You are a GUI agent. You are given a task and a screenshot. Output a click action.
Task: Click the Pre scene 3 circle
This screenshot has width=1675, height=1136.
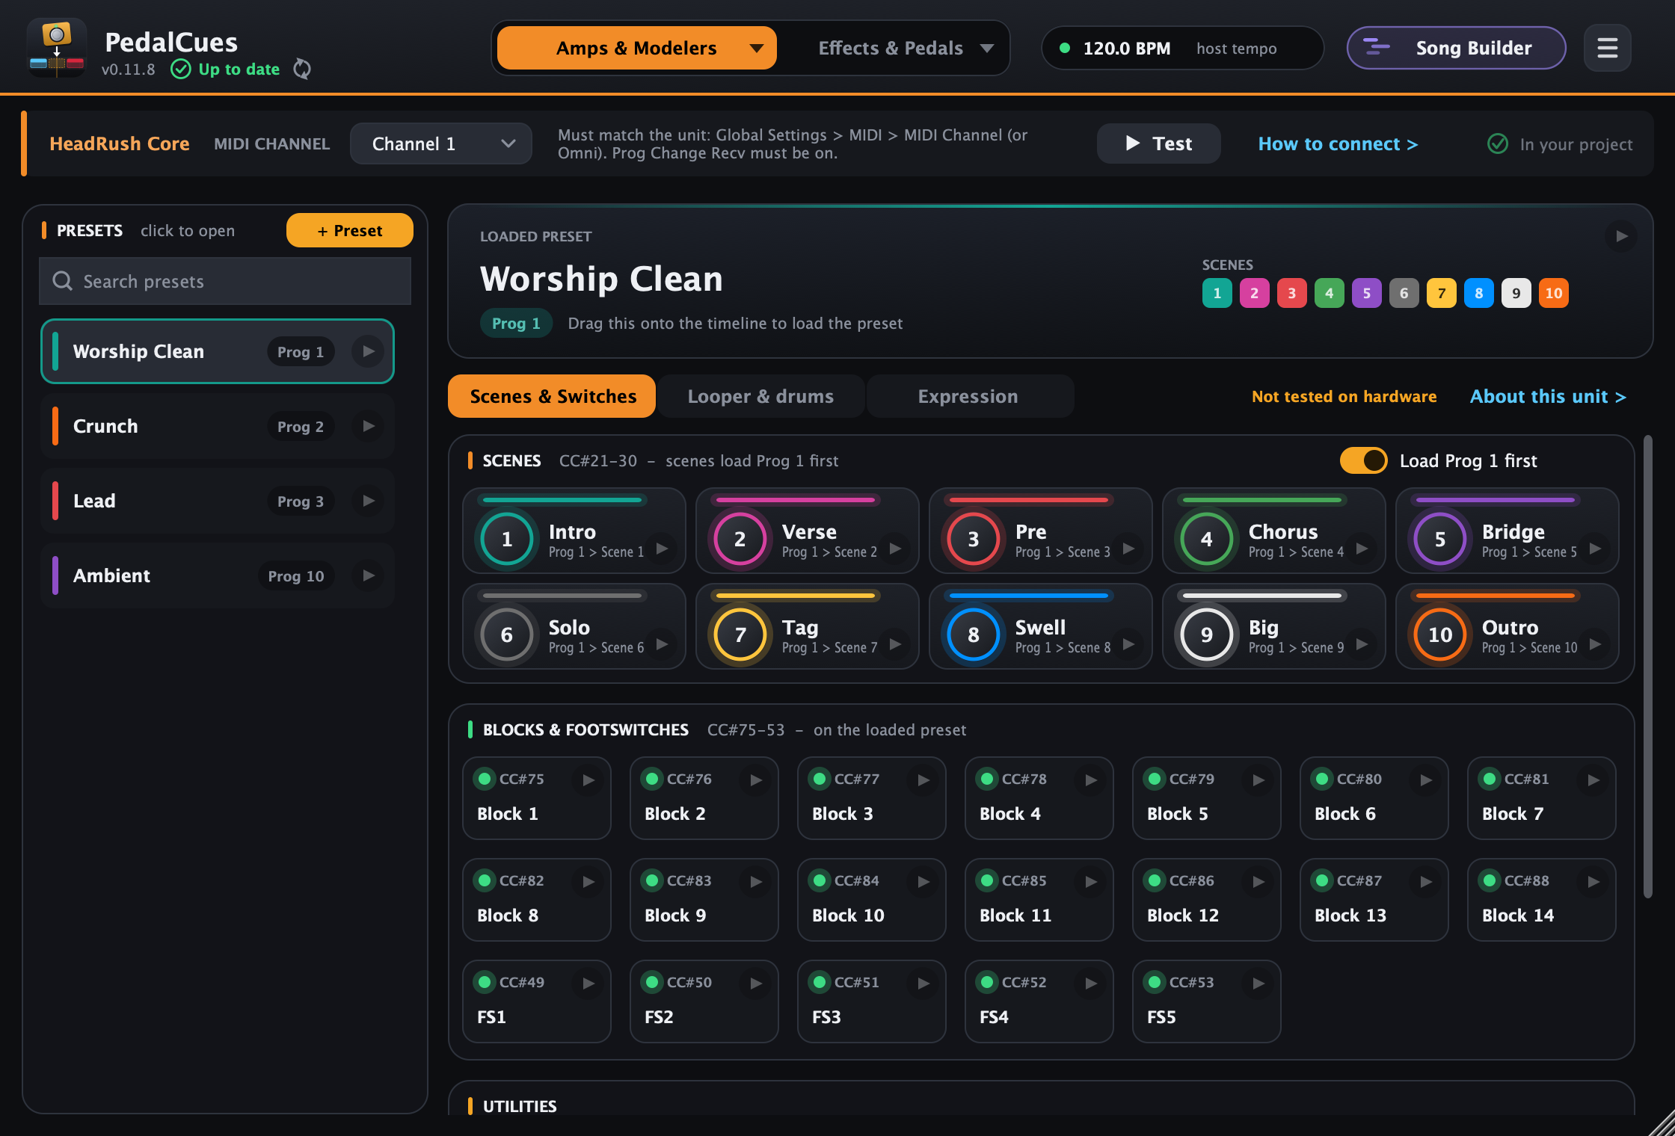click(x=973, y=539)
